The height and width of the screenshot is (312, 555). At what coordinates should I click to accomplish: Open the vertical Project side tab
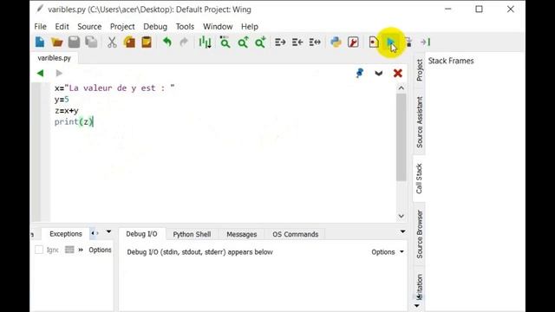pos(420,70)
